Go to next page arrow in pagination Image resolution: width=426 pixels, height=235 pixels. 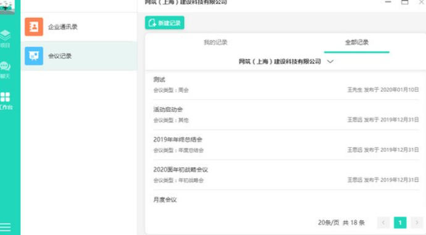417,223
